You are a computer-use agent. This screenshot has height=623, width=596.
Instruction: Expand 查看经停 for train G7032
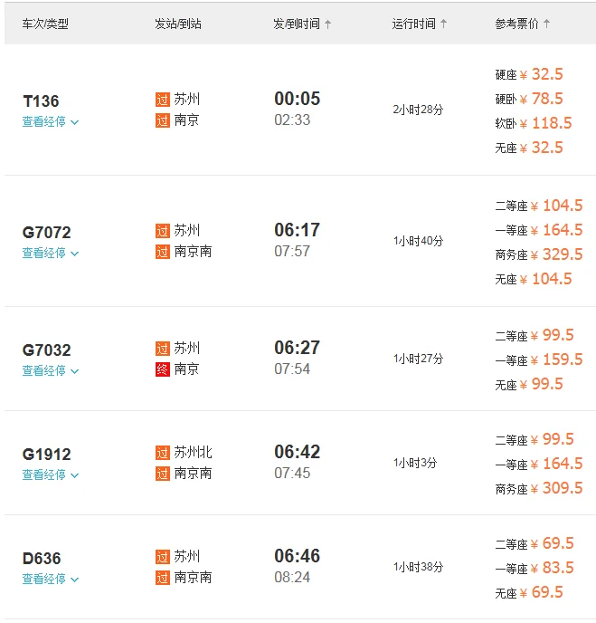tap(51, 371)
